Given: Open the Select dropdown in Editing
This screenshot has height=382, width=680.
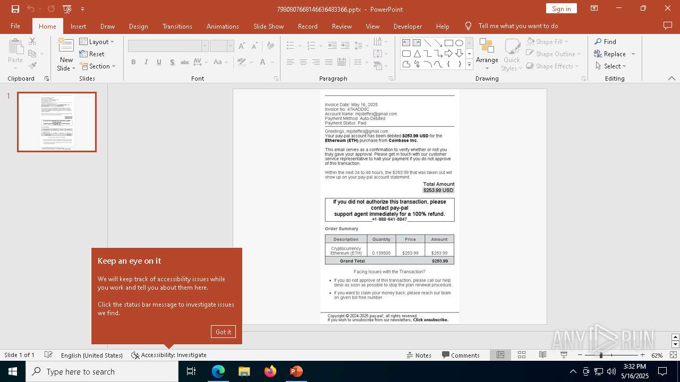Looking at the screenshot, I should pos(610,66).
